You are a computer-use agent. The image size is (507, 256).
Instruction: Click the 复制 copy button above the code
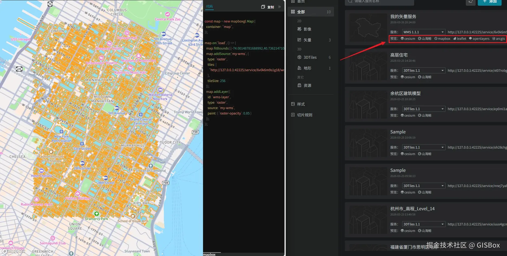pyautogui.click(x=268, y=7)
